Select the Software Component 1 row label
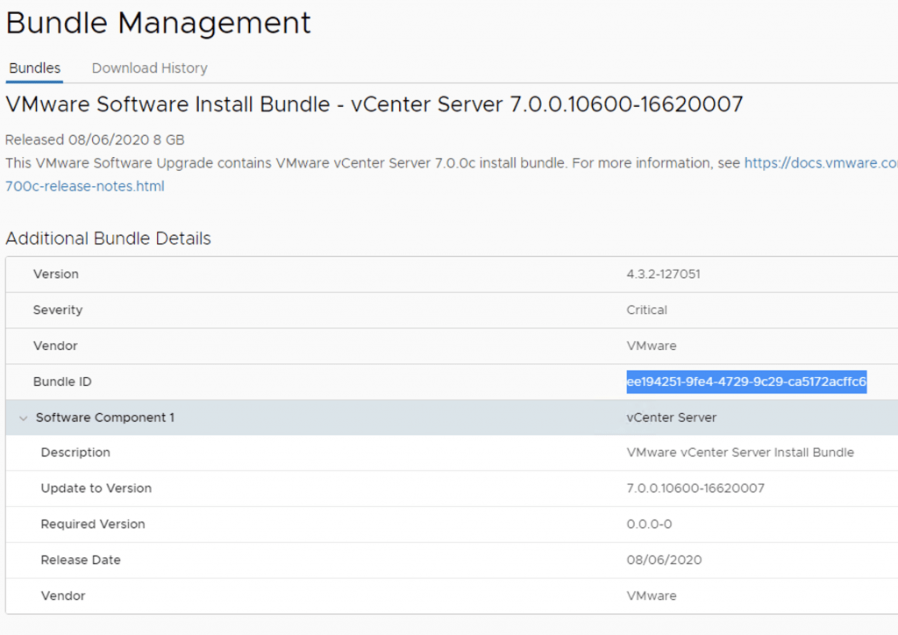Viewport: 898px width, 635px height. pyautogui.click(x=104, y=417)
